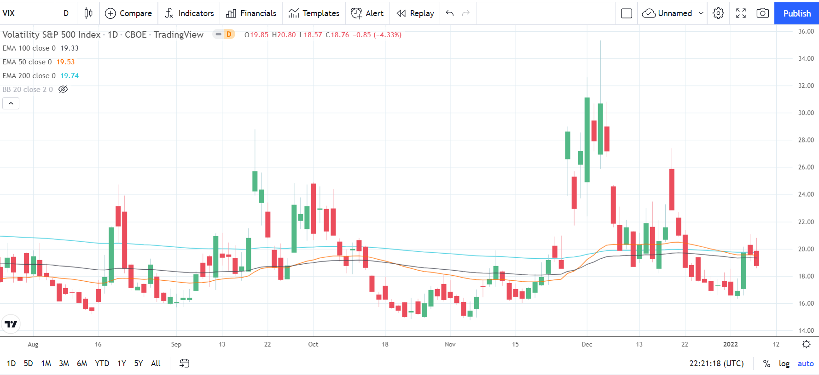The height and width of the screenshot is (375, 819).
Task: Click the 2022 time axis label
Action: click(x=730, y=344)
